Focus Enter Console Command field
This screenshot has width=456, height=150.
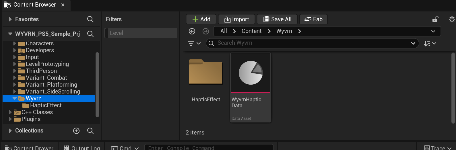point(209,147)
